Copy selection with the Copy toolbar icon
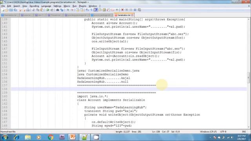 coord(38,10)
